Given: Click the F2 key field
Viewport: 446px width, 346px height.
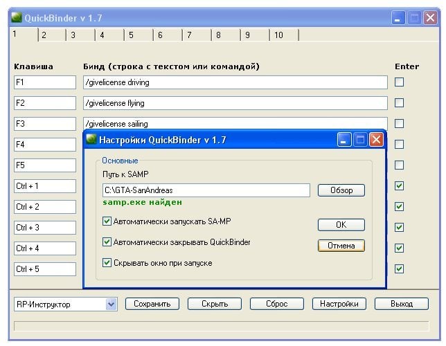Looking at the screenshot, I should point(45,103).
